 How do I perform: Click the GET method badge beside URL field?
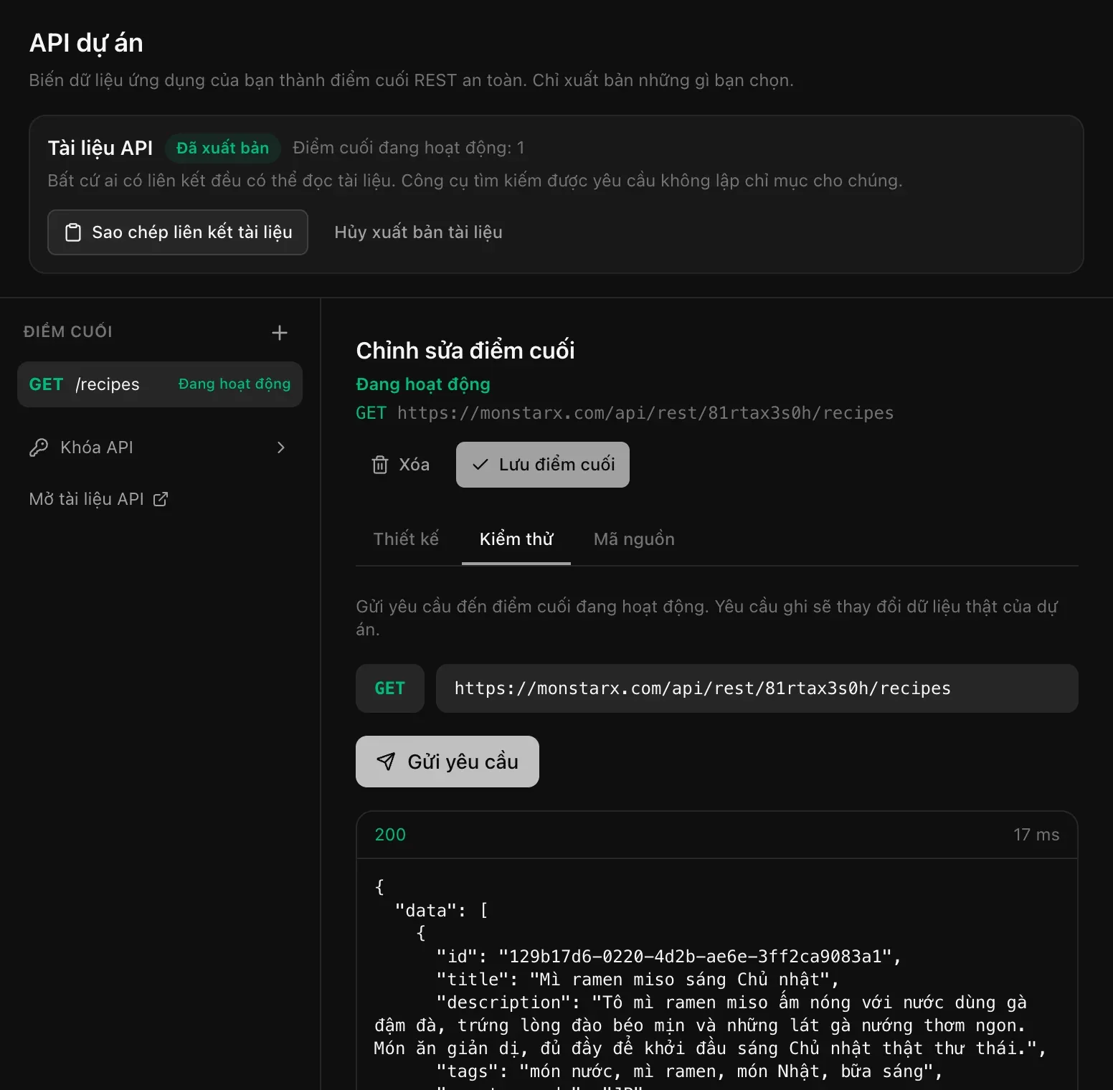coord(390,688)
